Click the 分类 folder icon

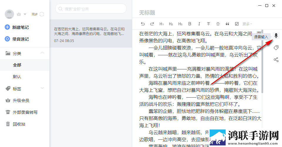8,53
